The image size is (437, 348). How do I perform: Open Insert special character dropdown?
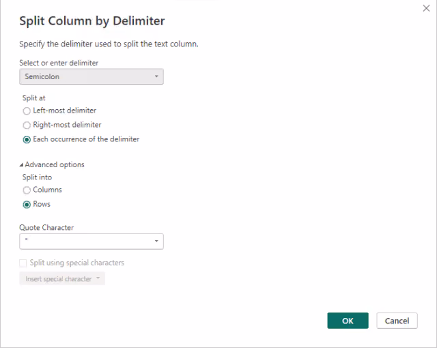pos(62,278)
